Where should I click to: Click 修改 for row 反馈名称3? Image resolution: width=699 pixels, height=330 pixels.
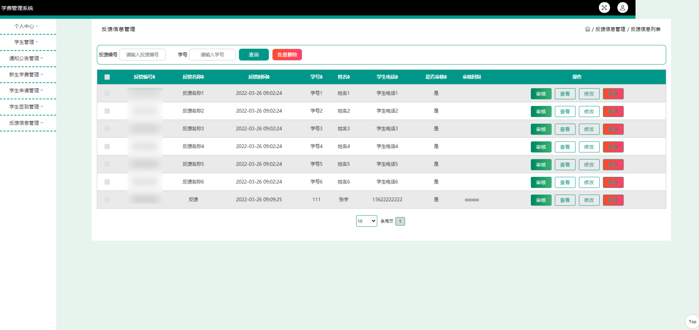[x=589, y=129]
